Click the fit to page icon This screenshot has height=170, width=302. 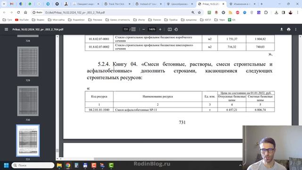(x=170, y=29)
